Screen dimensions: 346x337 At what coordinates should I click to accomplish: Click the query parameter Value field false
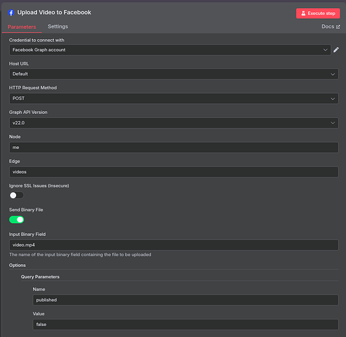tap(186, 324)
